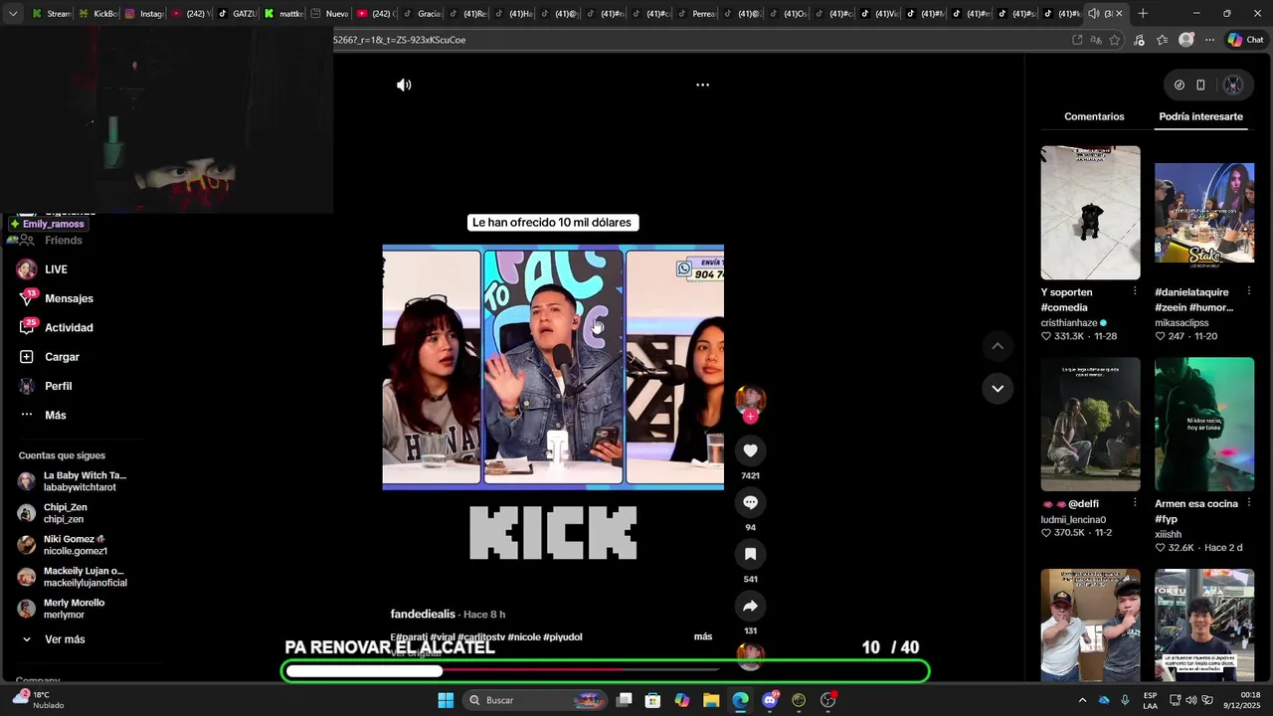The width and height of the screenshot is (1273, 716).
Task: Play the @delfi suggested video thumbnail
Action: point(1090,425)
